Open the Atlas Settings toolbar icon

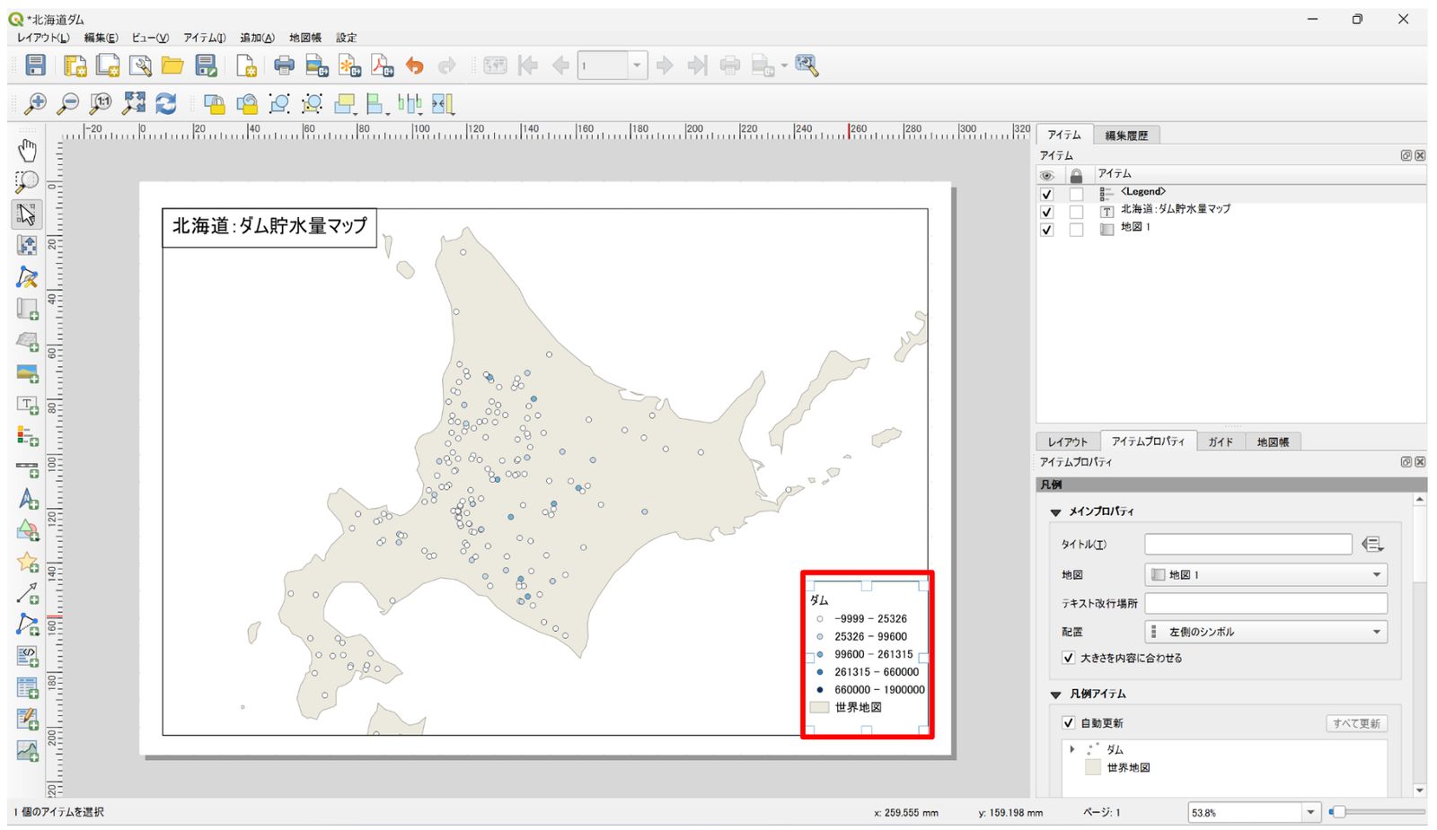click(807, 65)
